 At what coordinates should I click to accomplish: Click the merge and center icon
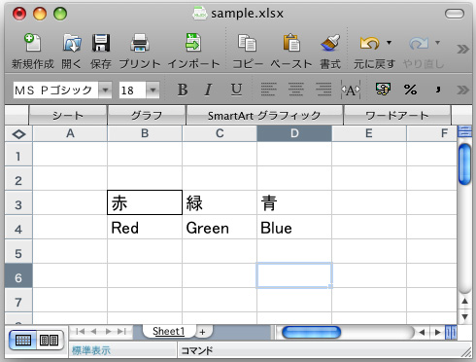point(351,90)
